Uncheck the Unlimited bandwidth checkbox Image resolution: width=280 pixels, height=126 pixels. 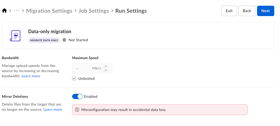(74, 79)
